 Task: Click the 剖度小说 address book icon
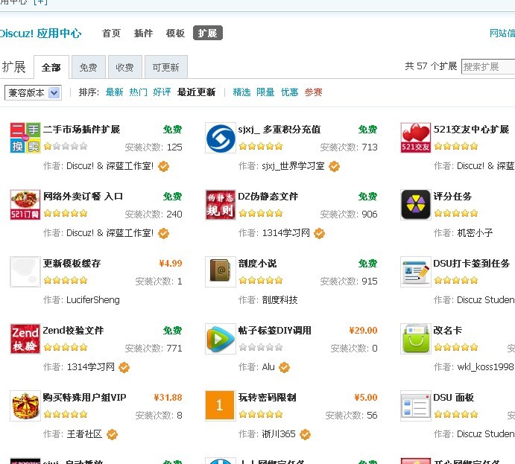(x=221, y=272)
